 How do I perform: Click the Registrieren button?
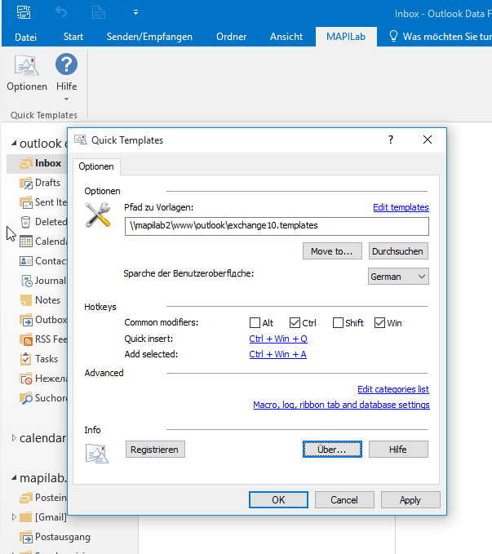point(155,450)
